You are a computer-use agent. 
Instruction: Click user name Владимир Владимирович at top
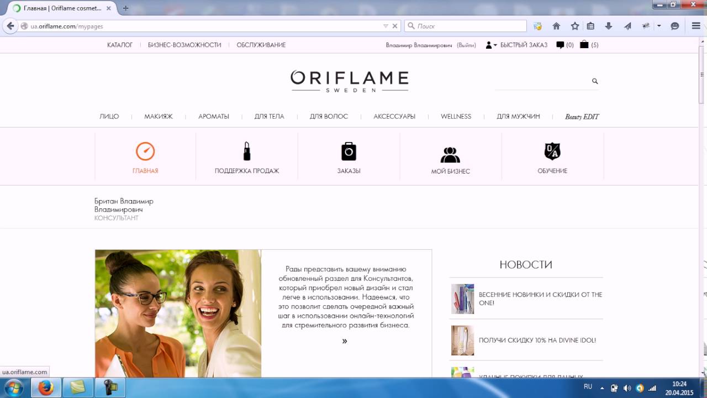click(419, 45)
